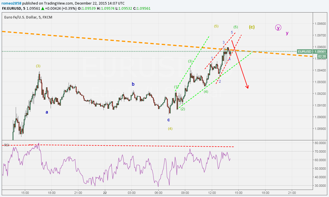Select the green (1) wave label
Viewport: 329px width, 197px height.
[x=176, y=87]
